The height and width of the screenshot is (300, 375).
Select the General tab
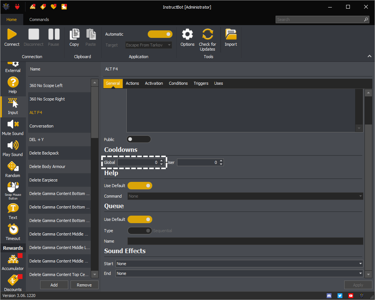coord(113,83)
